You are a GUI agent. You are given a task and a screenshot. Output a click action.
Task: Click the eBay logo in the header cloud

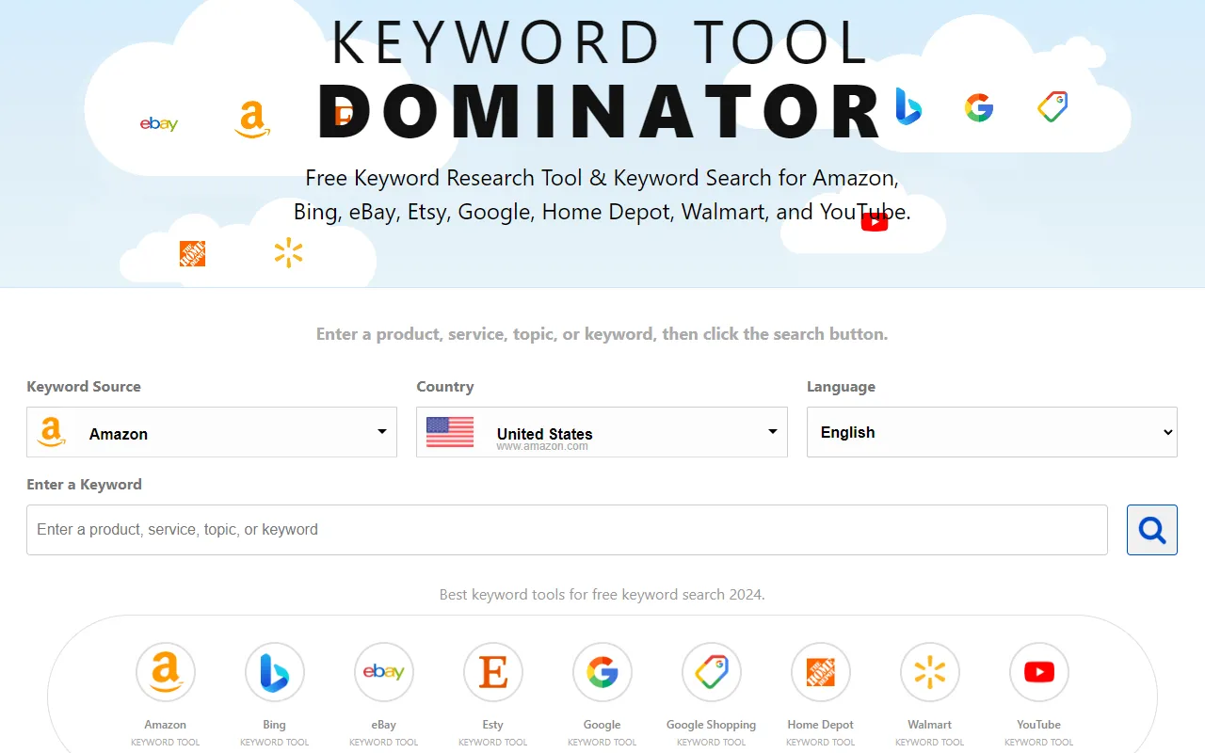coord(159,124)
